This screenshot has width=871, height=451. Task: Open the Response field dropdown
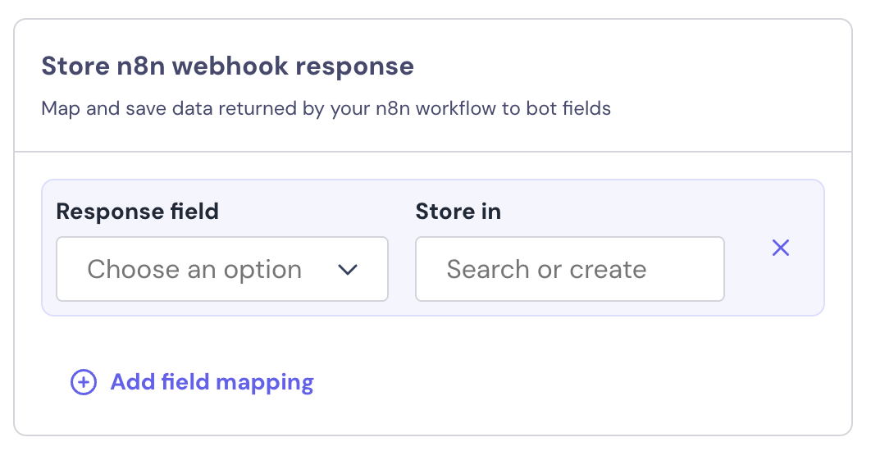pyautogui.click(x=221, y=269)
